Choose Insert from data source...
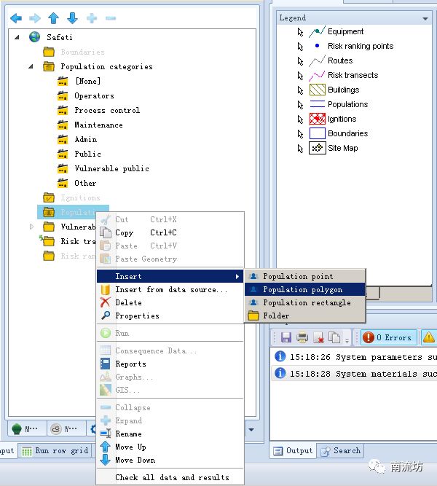This screenshot has height=486, width=437. pos(170,289)
